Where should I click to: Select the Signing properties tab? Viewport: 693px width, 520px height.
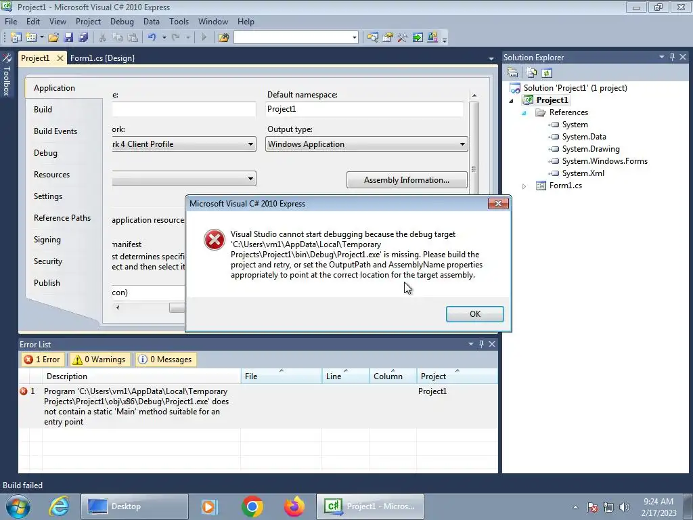tap(47, 240)
